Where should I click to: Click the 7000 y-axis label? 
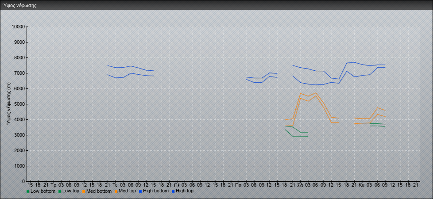pyautogui.click(x=19, y=73)
